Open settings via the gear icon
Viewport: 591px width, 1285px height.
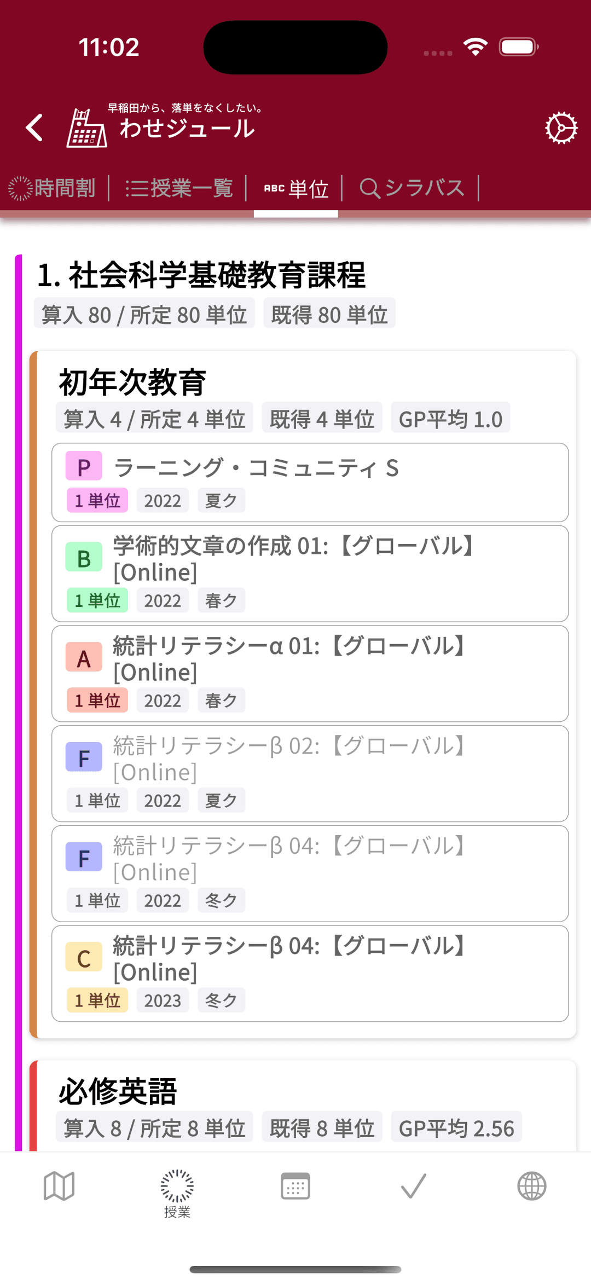coord(561,129)
